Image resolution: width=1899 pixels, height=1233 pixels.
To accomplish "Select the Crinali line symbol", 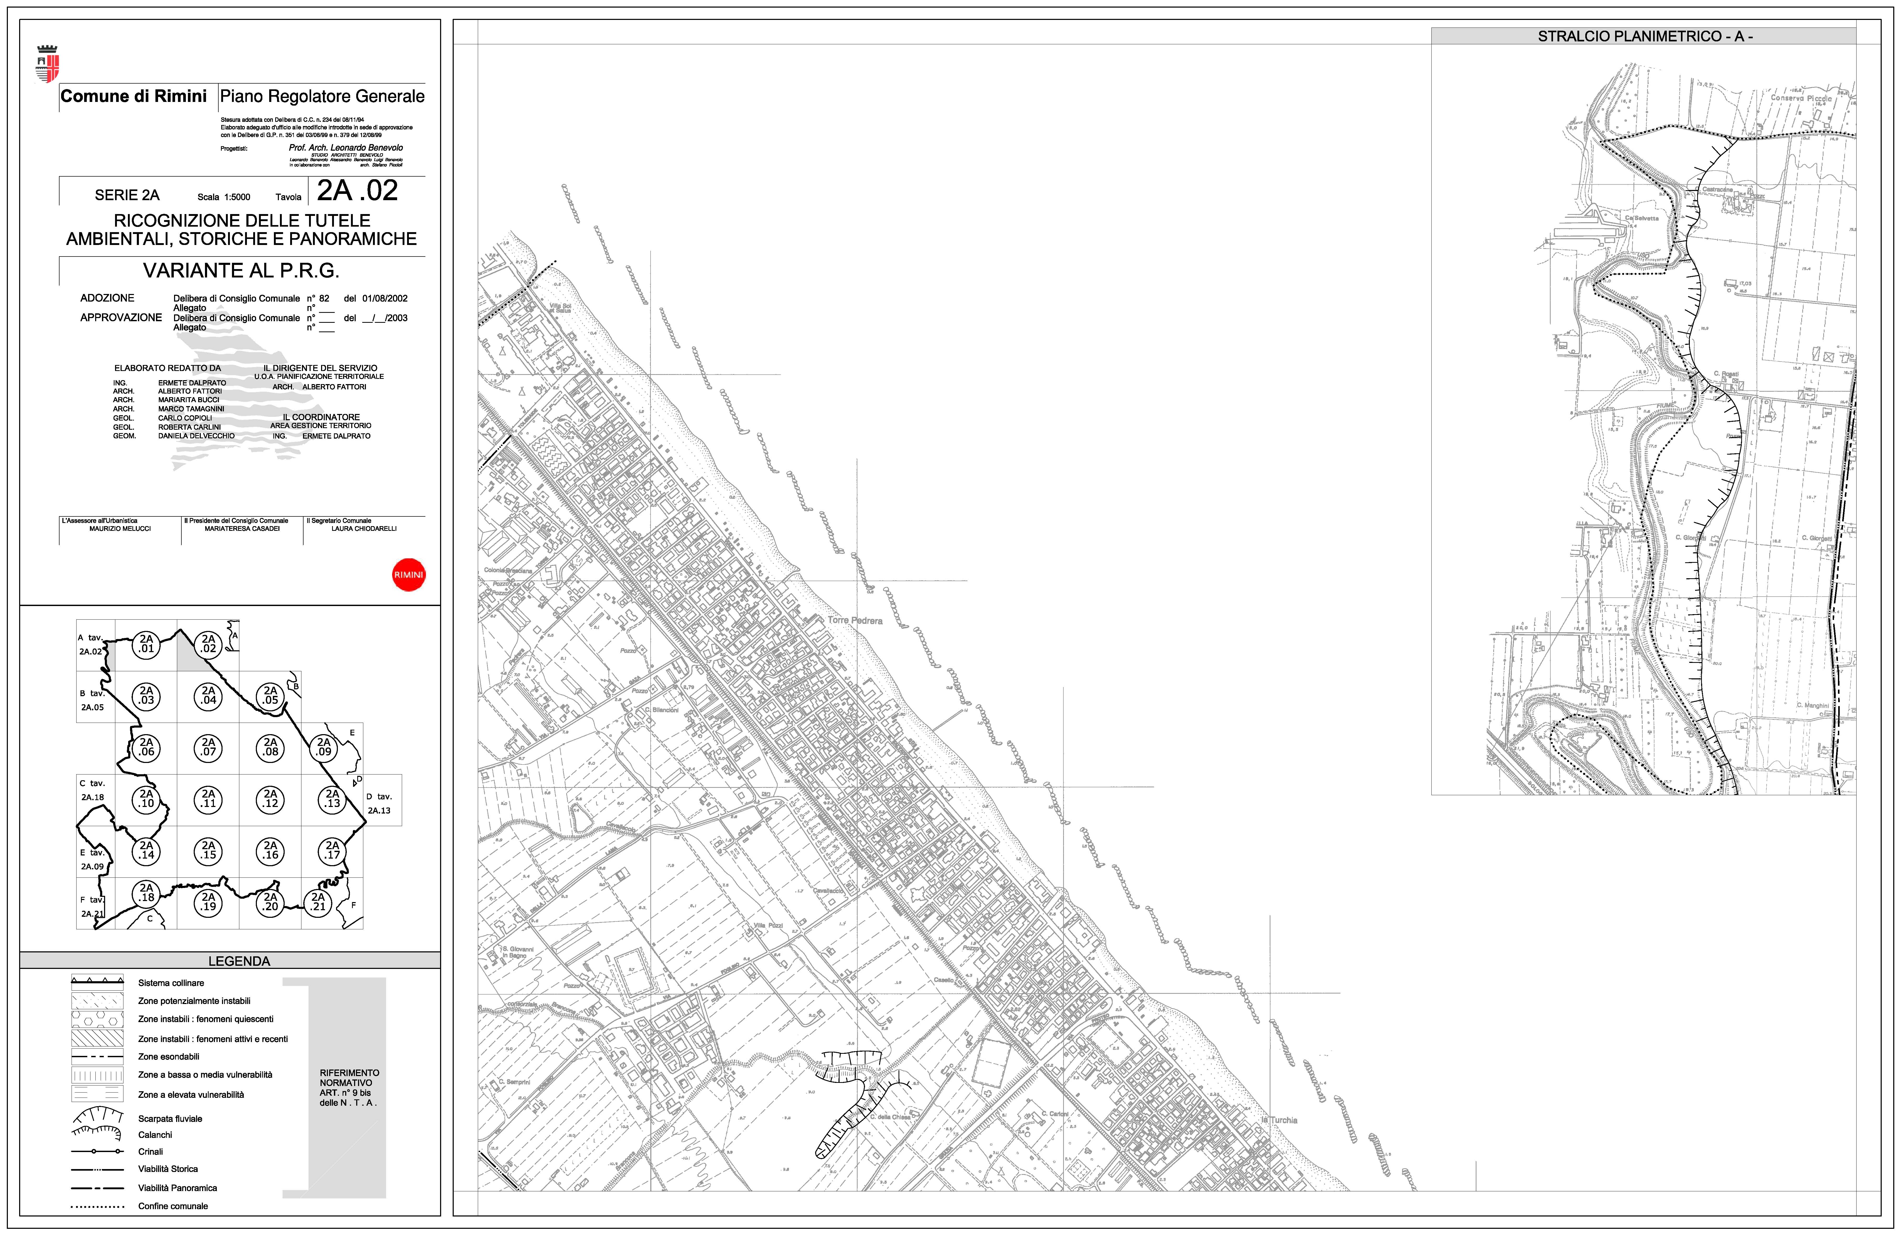I will pos(97,1152).
